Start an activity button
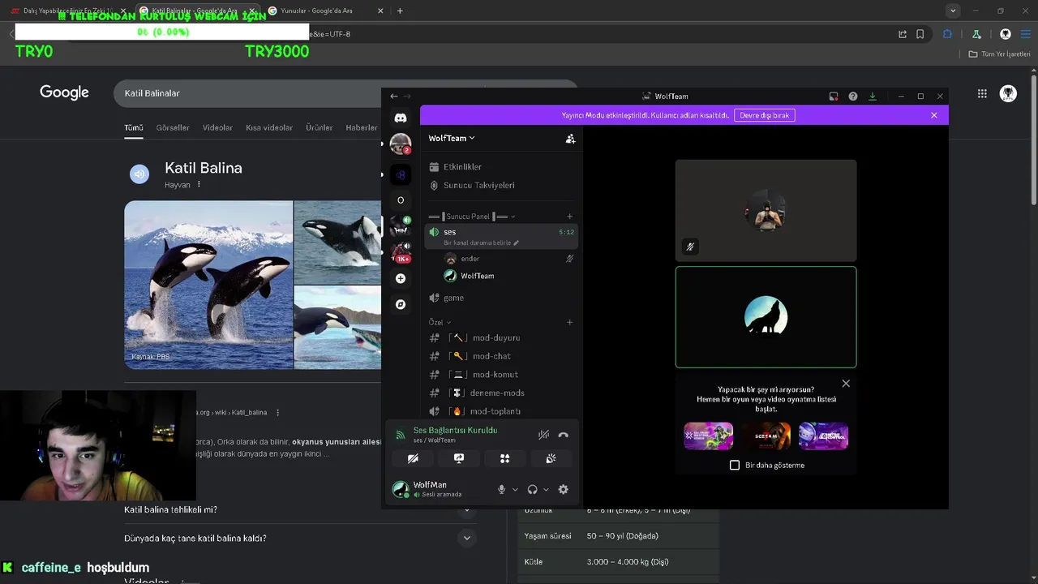Image resolution: width=1038 pixels, height=584 pixels. (x=504, y=458)
